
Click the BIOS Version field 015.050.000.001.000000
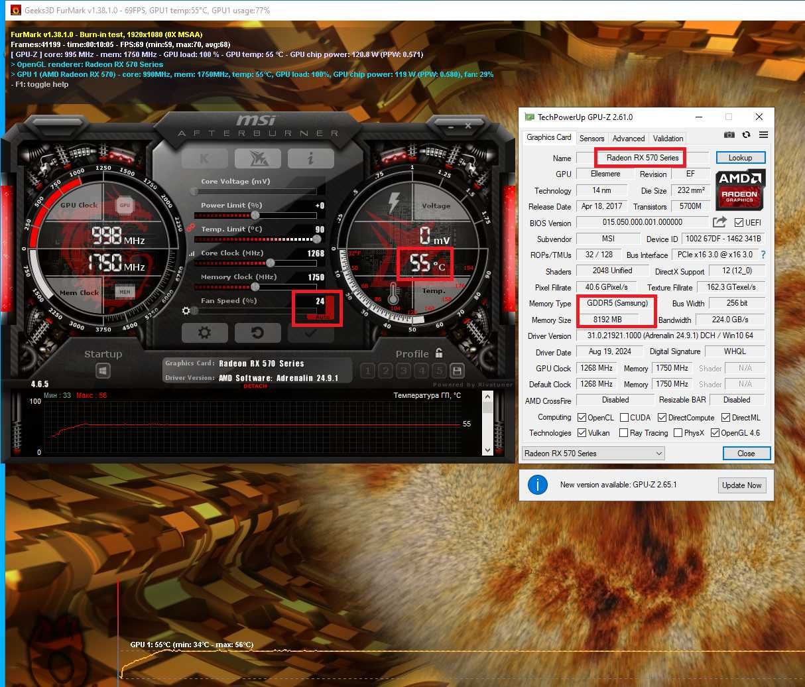tap(643, 222)
